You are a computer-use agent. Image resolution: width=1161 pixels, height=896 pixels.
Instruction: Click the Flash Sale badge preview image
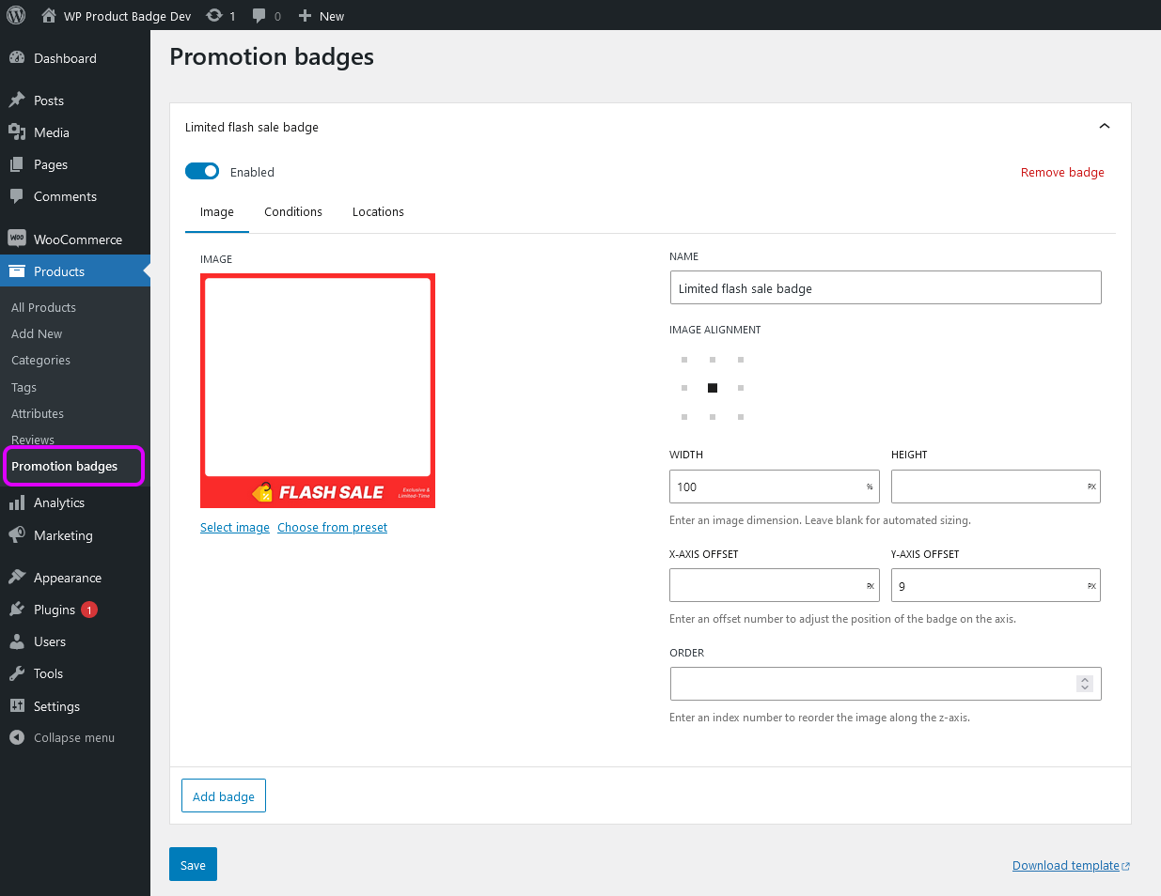[318, 391]
